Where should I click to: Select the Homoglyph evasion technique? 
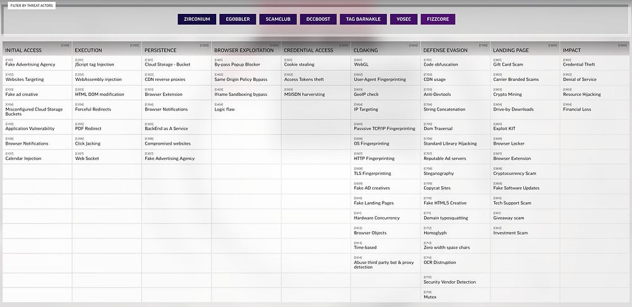click(x=456, y=231)
